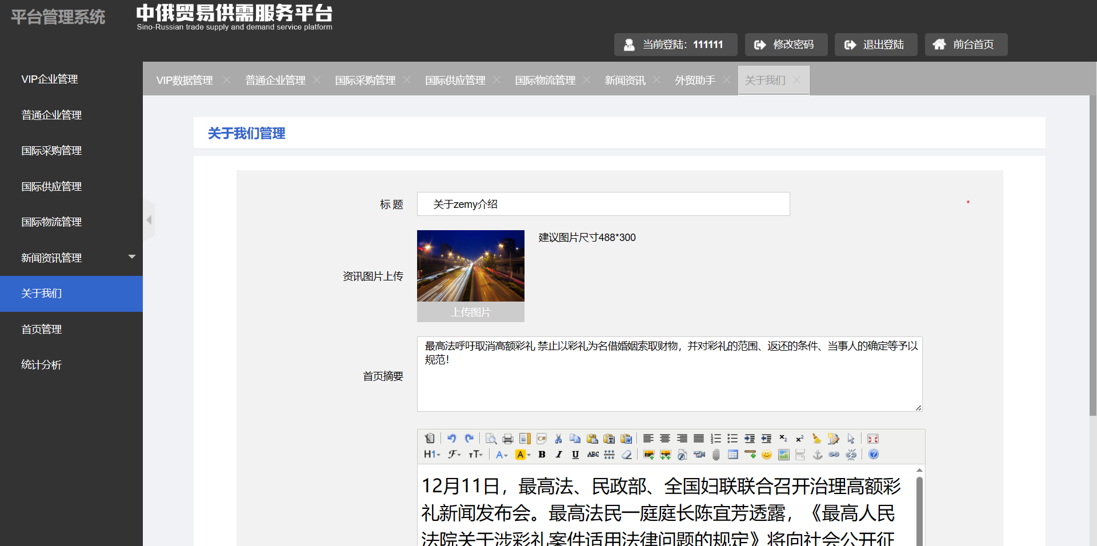Open the preview icon in editor
The height and width of the screenshot is (546, 1097).
coord(491,439)
